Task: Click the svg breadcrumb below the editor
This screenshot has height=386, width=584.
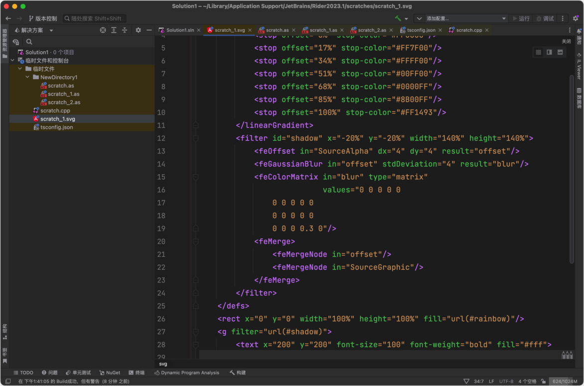Action: [163, 364]
